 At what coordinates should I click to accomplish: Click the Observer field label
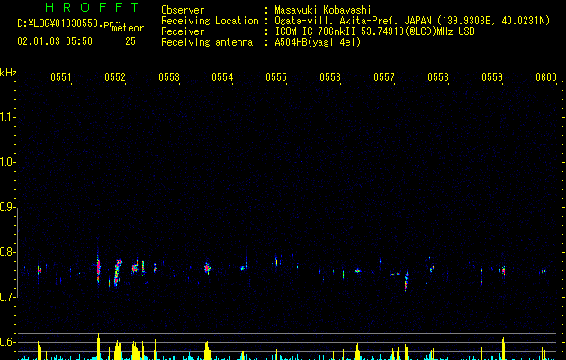[183, 10]
